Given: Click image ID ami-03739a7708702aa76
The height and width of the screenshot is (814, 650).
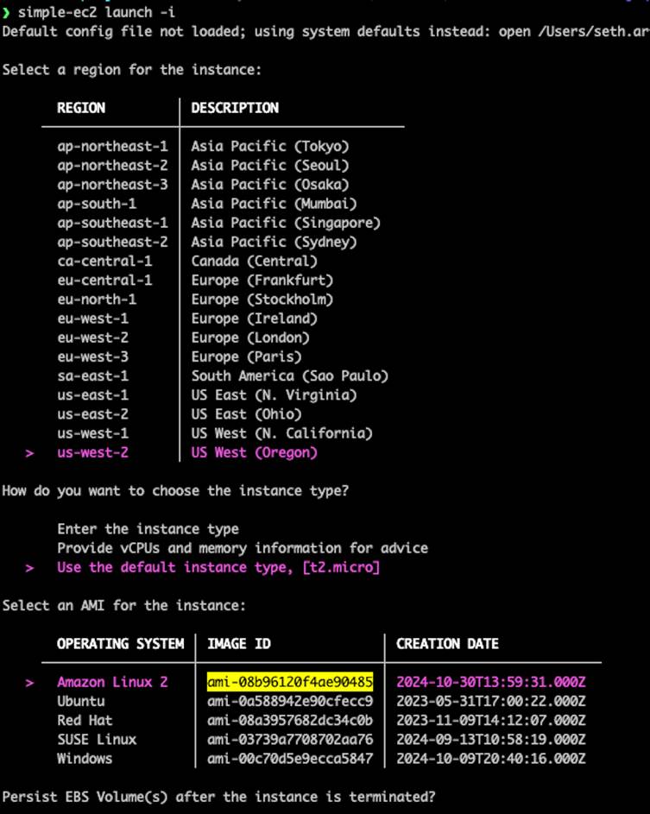Looking at the screenshot, I should click(x=290, y=740).
